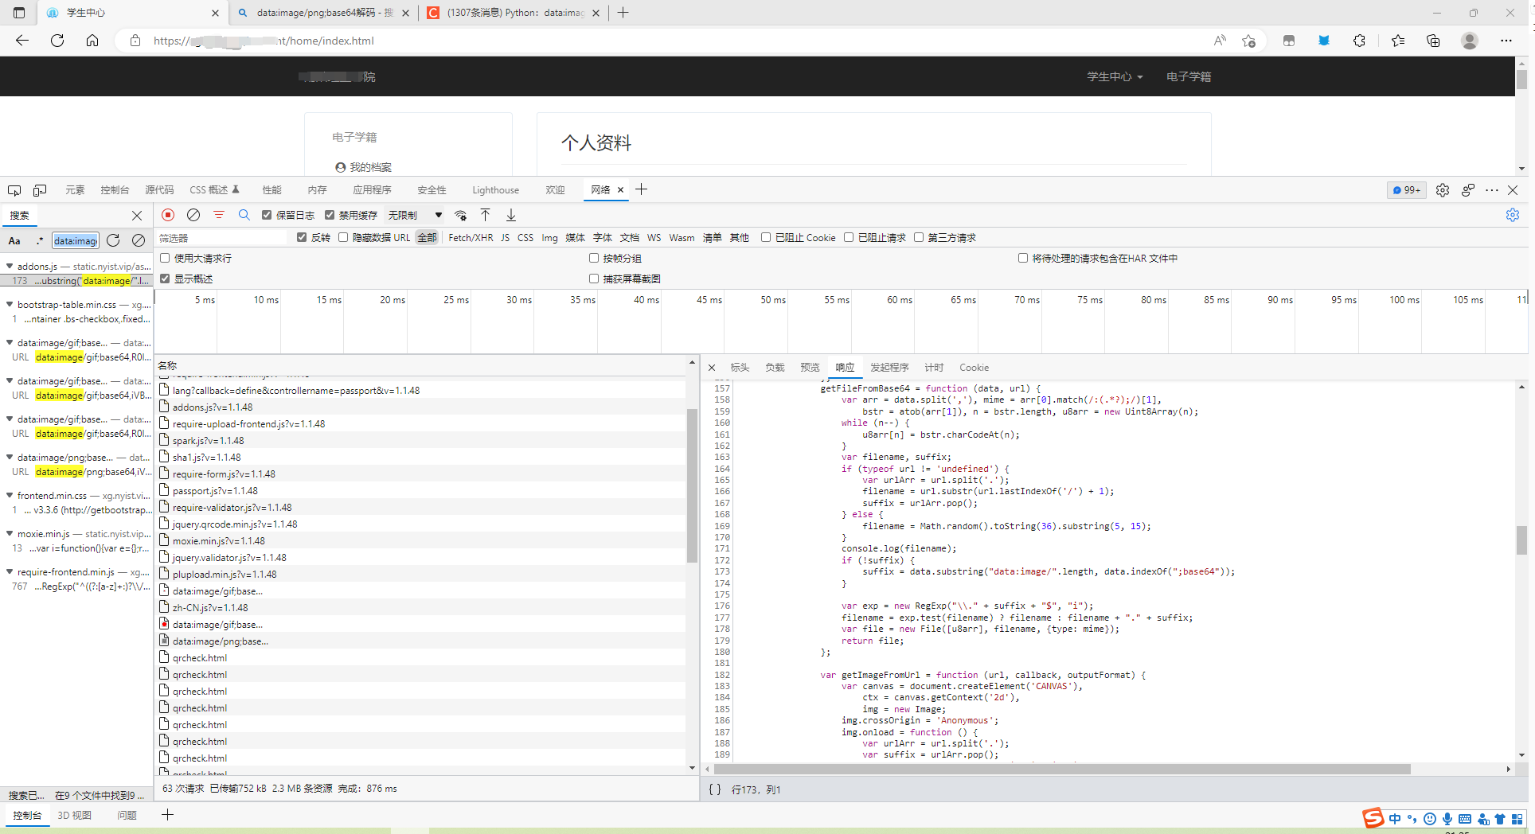Enable 捕获屏幕截图 checkbox

tap(594, 279)
